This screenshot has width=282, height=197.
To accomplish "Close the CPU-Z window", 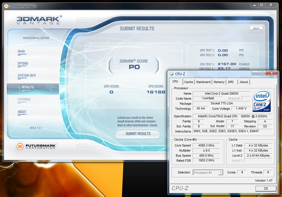I will [x=272, y=73].
